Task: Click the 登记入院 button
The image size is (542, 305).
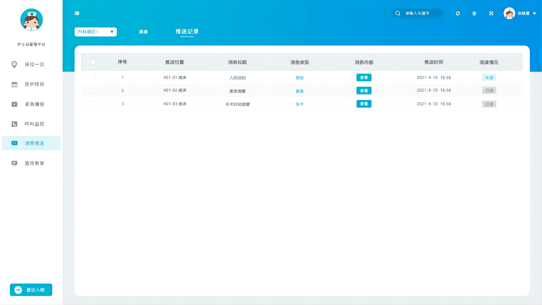Action: (31, 290)
